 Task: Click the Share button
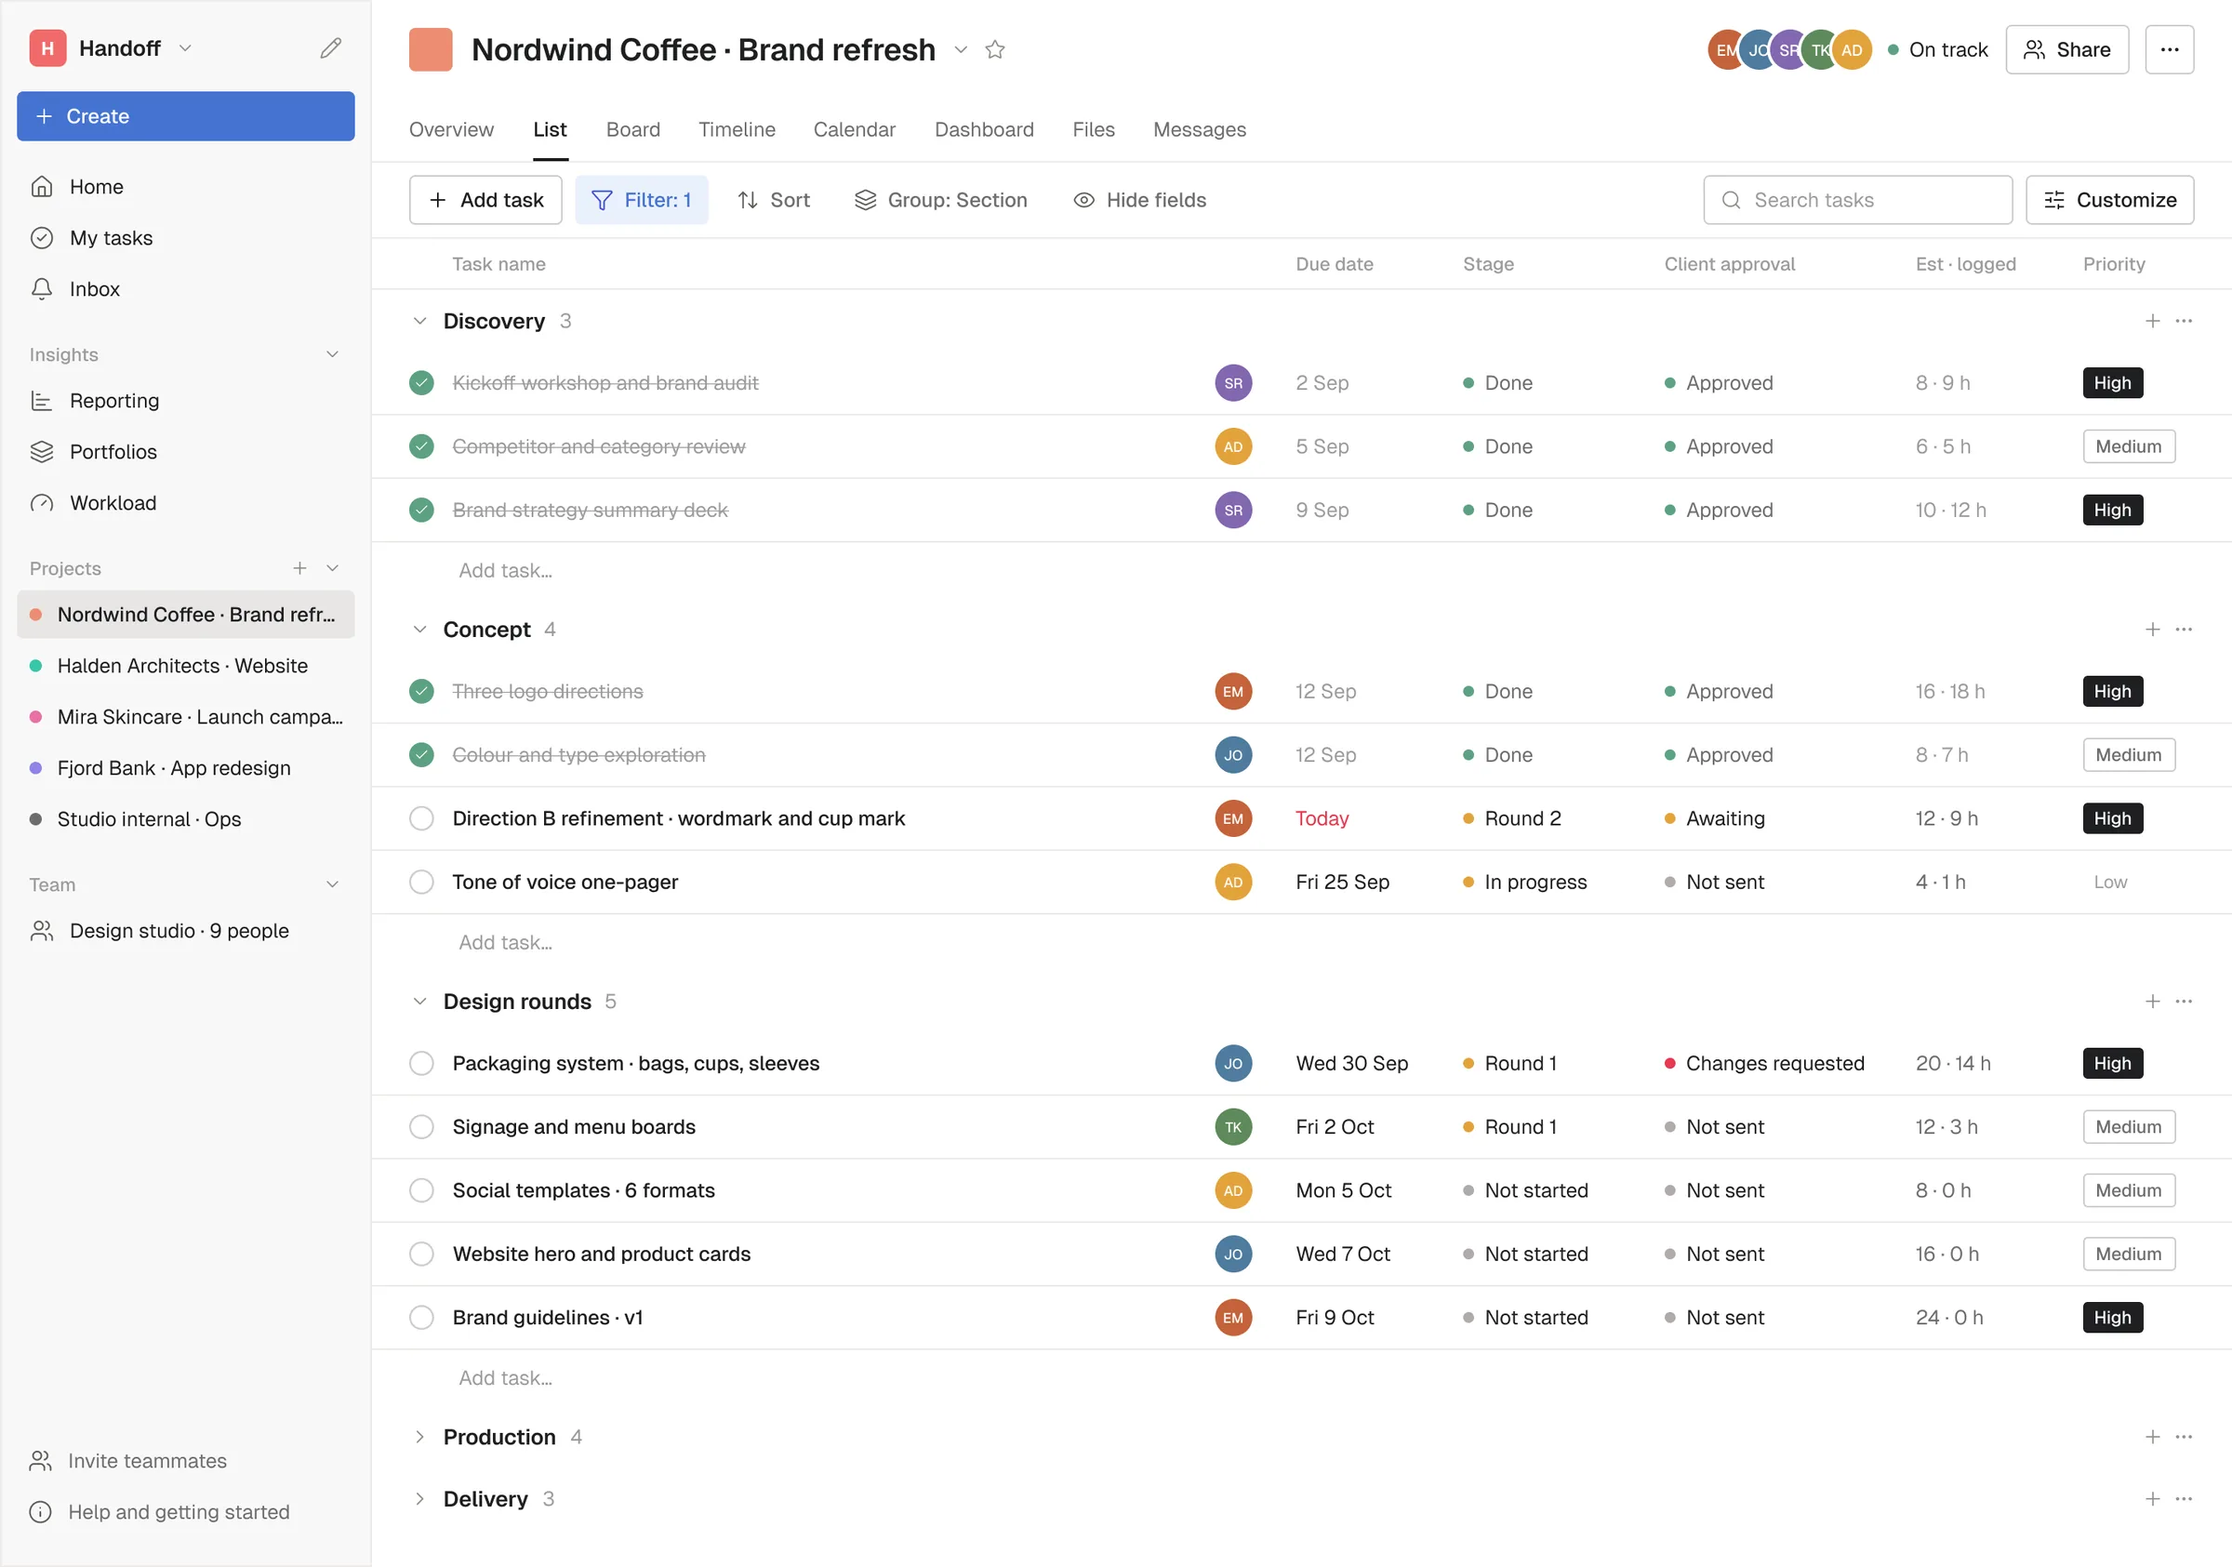click(2066, 49)
